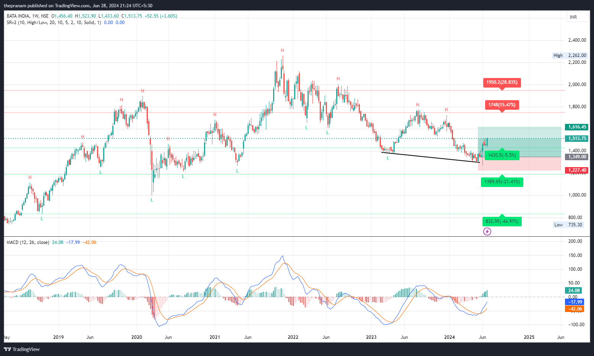Image resolution: width=594 pixels, height=356 pixels.
Task: Click the High 2,262.00 label
Action: (x=570, y=55)
